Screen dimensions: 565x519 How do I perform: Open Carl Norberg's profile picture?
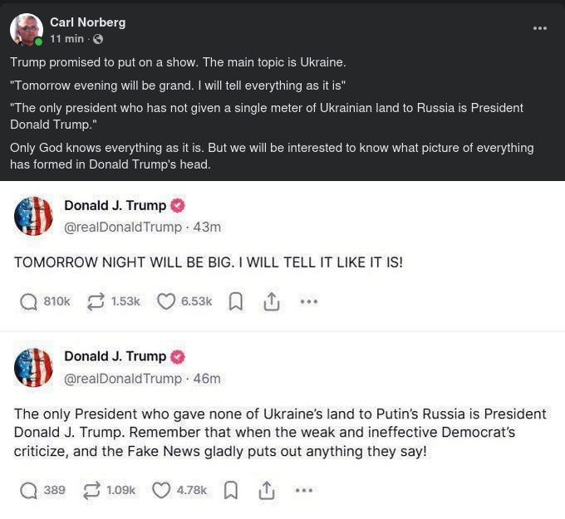pos(26,30)
